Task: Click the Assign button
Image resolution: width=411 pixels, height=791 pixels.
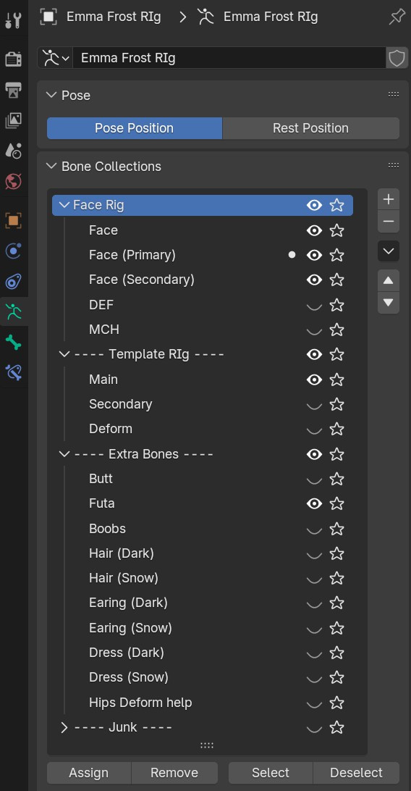Action: (x=89, y=773)
